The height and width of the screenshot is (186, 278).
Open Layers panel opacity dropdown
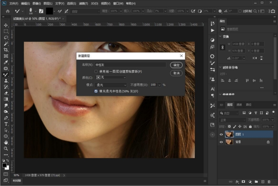(272, 120)
